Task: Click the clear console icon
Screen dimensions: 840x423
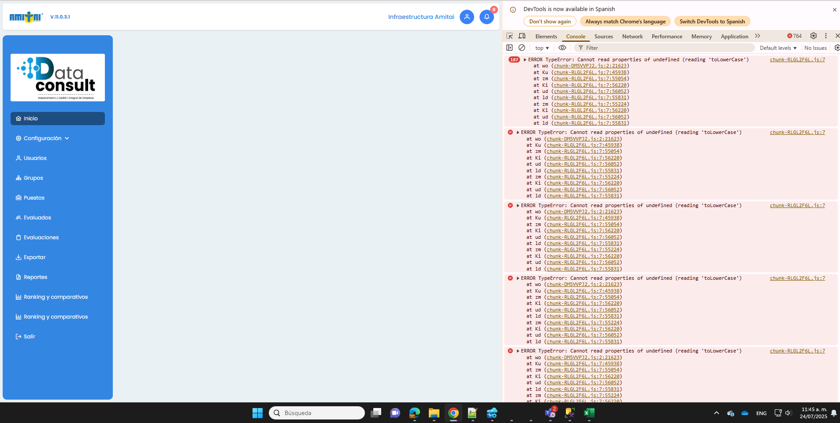Action: click(x=522, y=48)
